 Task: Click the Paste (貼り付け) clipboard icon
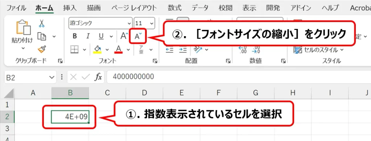coord(23,28)
